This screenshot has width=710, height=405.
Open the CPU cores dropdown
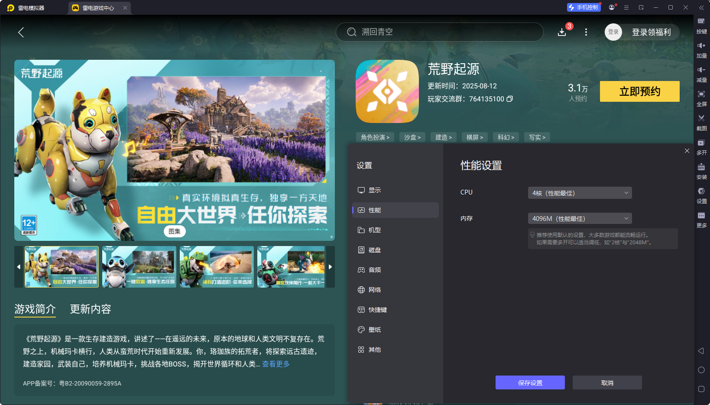(580, 192)
